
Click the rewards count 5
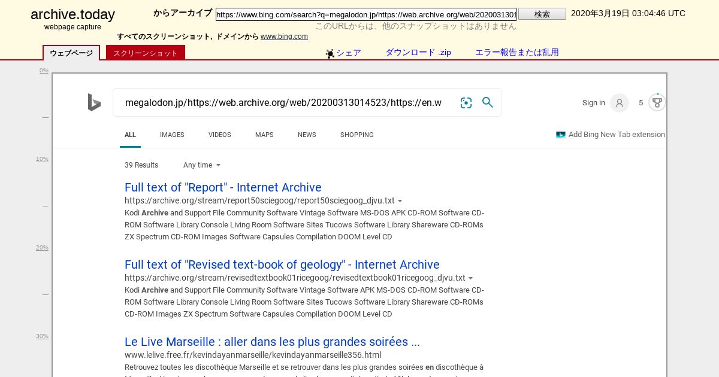point(641,103)
